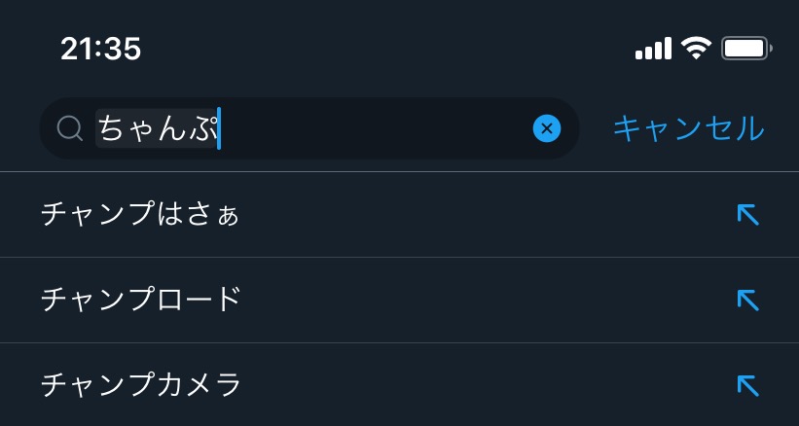Tap the arrow icon beside チャンプカメラ
The height and width of the screenshot is (426, 799).
(x=747, y=386)
